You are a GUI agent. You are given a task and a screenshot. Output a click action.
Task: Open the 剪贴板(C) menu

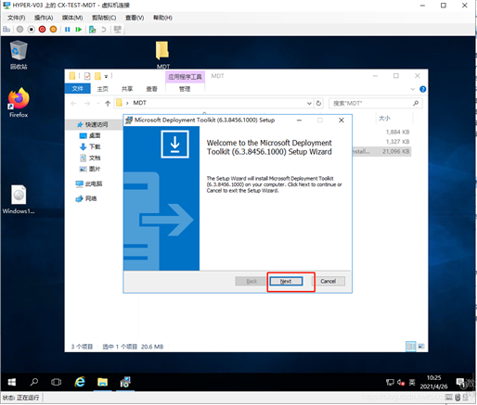coord(104,18)
